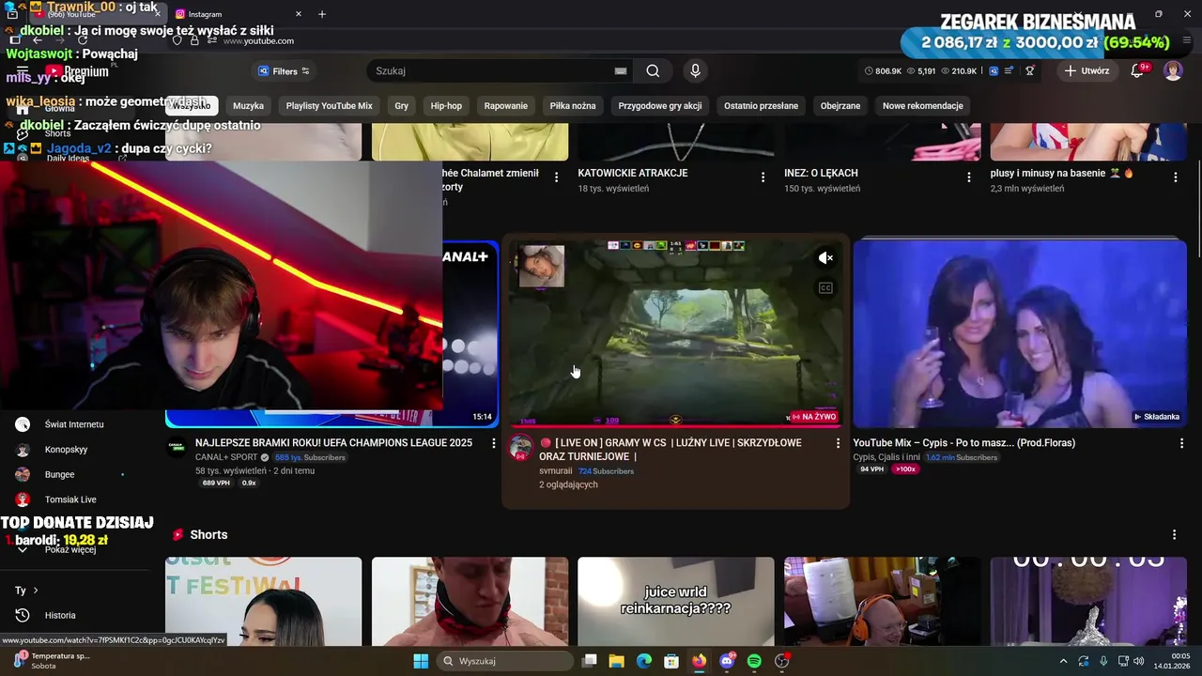Screen dimensions: 1202x676
Task: Click CANAL+ SPORT channel avatar
Action: point(177,448)
